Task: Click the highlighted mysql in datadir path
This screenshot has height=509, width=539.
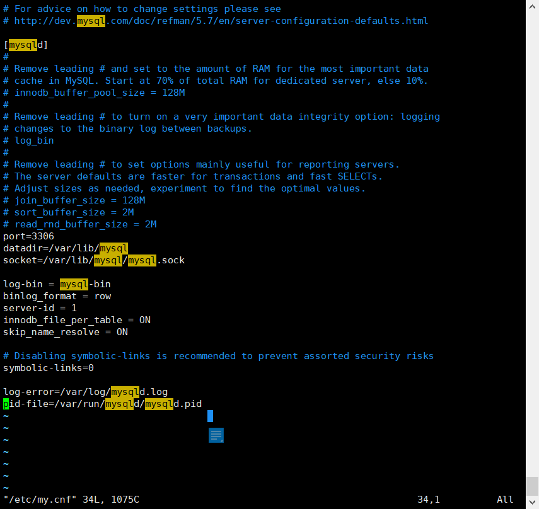Action: pyautogui.click(x=113, y=248)
